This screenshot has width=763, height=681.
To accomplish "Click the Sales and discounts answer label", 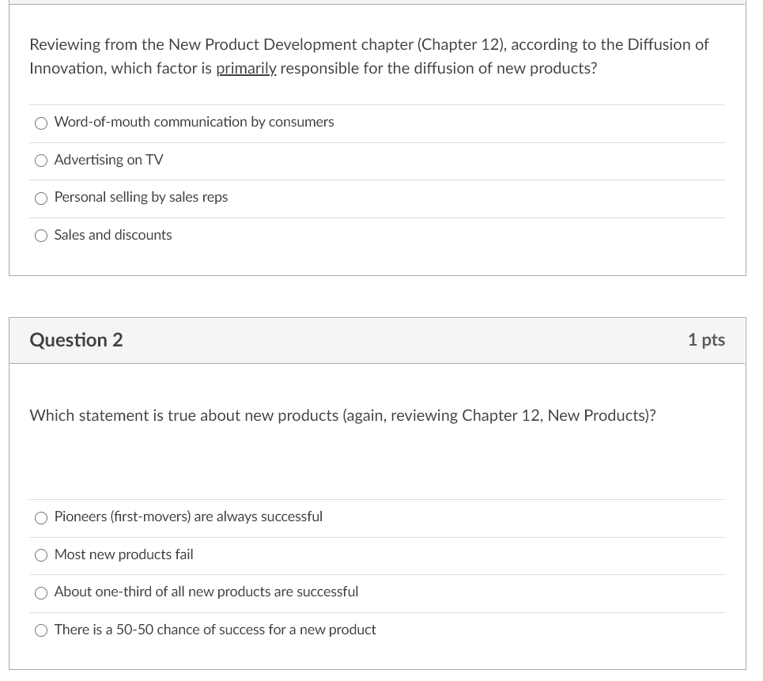I will (112, 235).
